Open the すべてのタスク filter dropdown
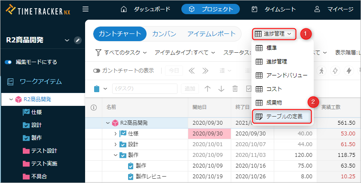The width and height of the screenshot is (361, 183). click(121, 52)
